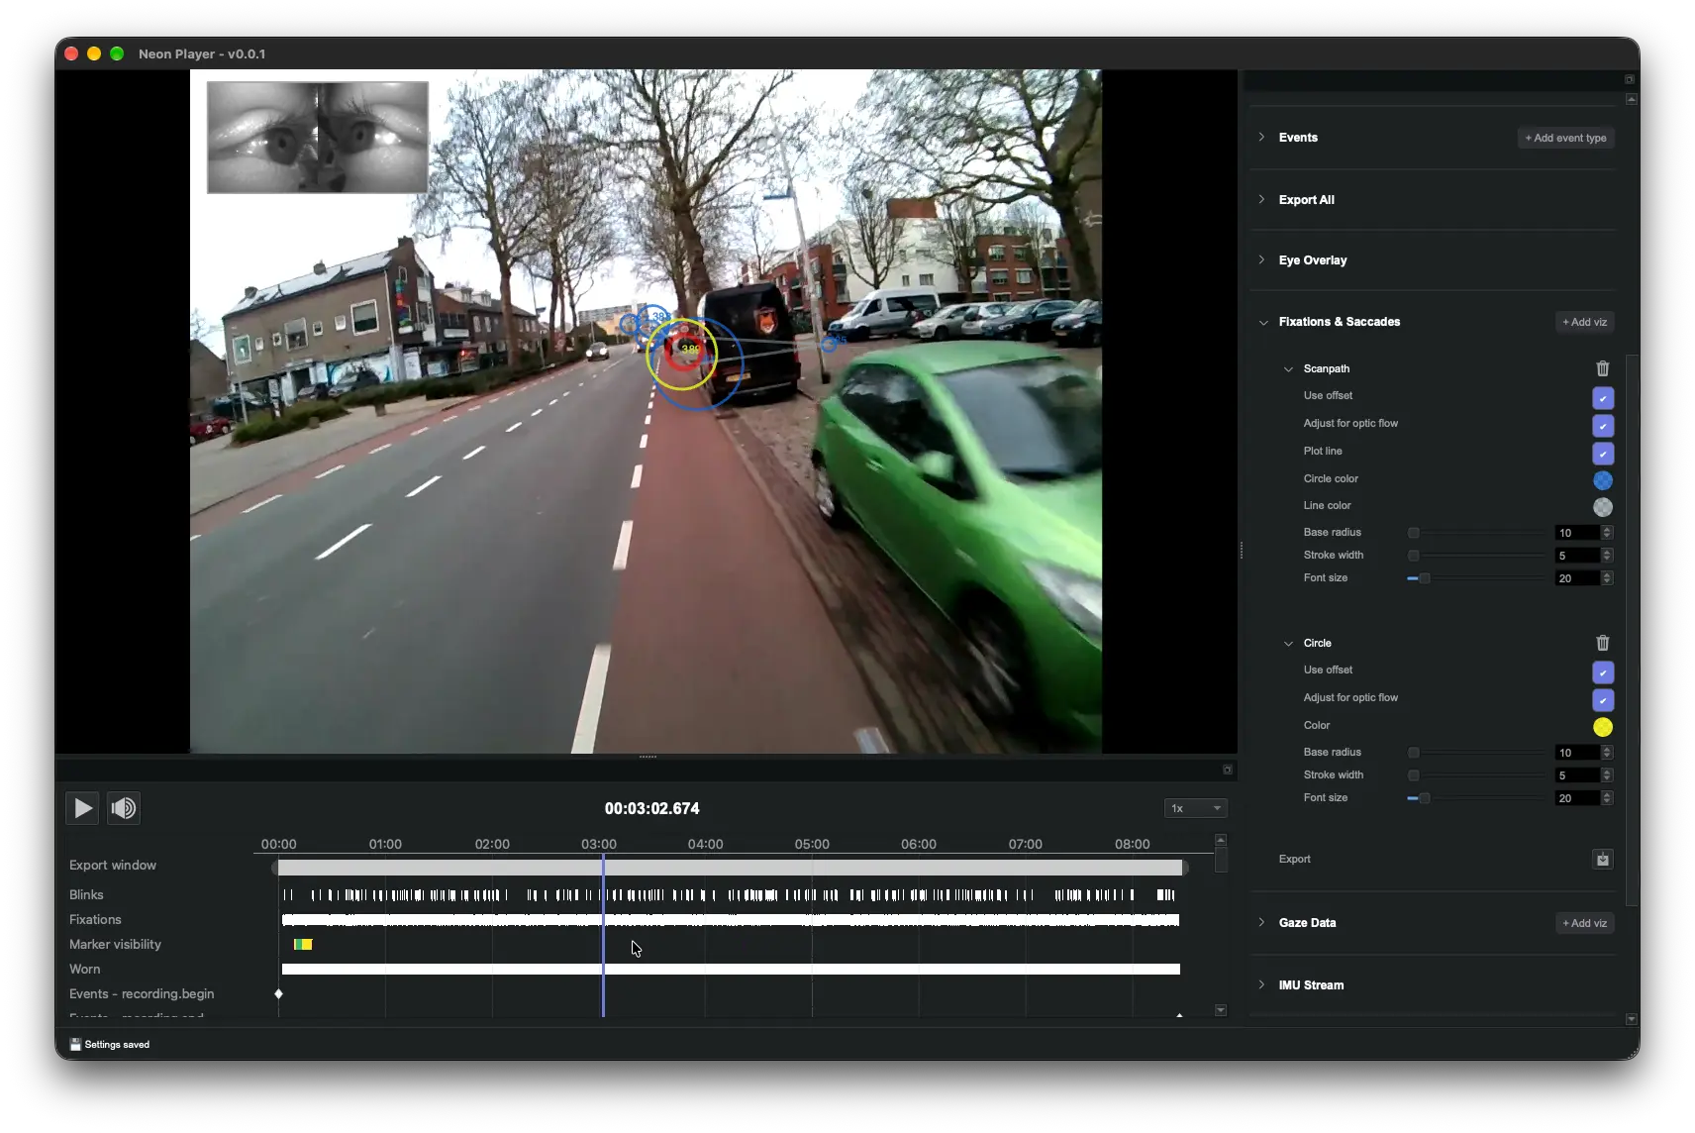The image size is (1695, 1133).
Task: Toggle Circle Adjust for optic flow
Action: (x=1603, y=700)
